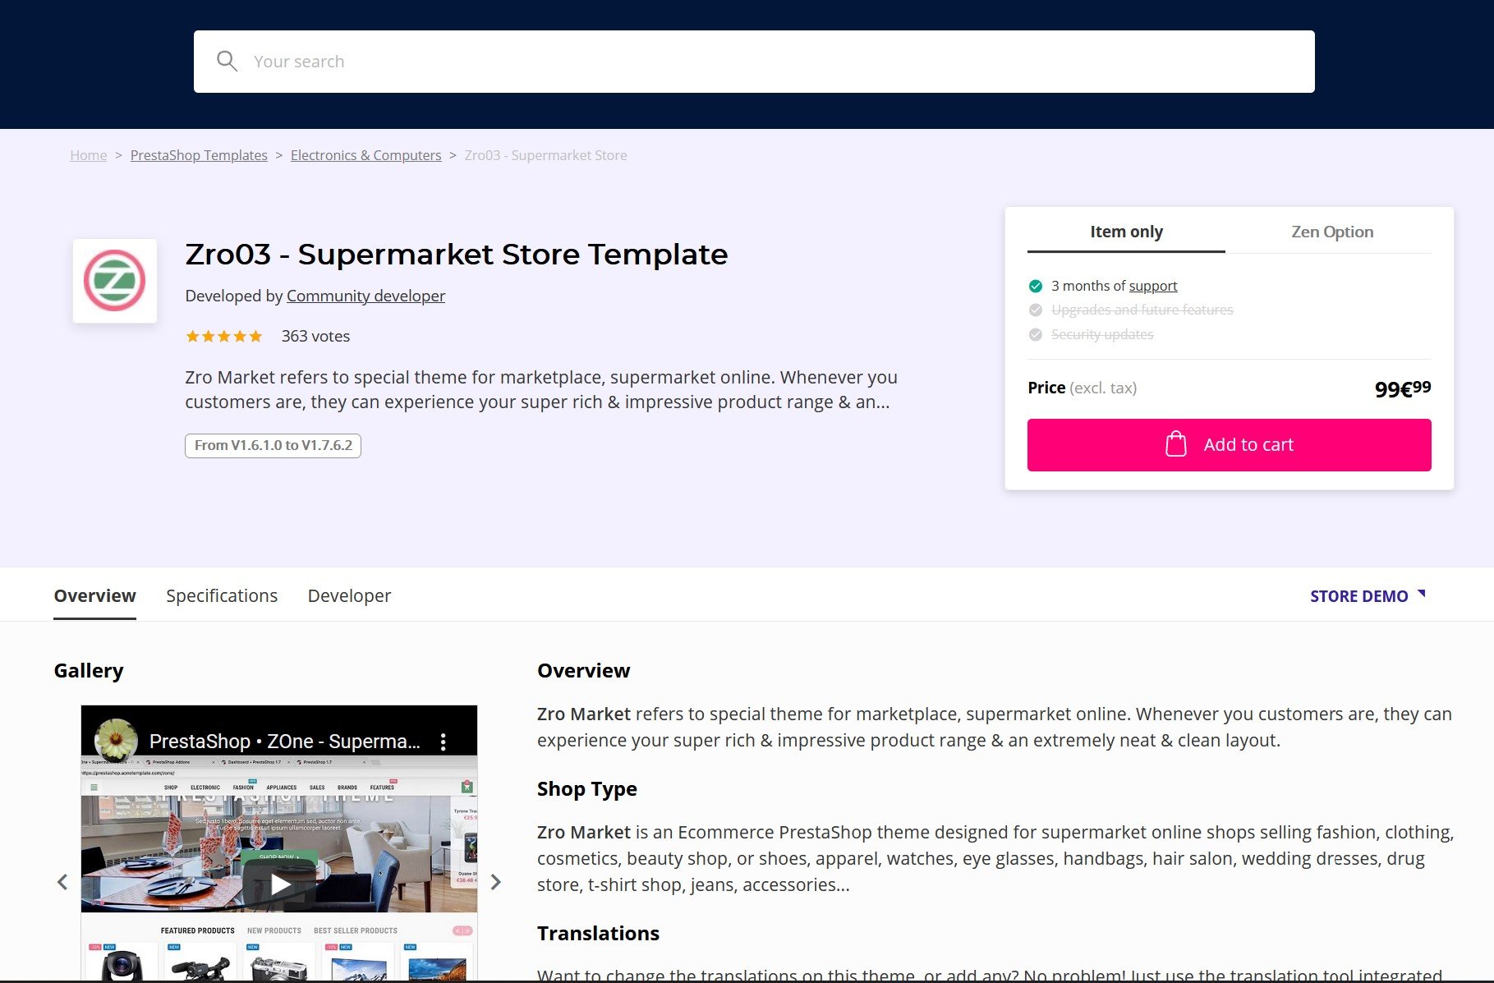Click the 'Zro03 - Supermarket Store Template' title
Screen dimensions: 1494x983
pyautogui.click(x=456, y=255)
